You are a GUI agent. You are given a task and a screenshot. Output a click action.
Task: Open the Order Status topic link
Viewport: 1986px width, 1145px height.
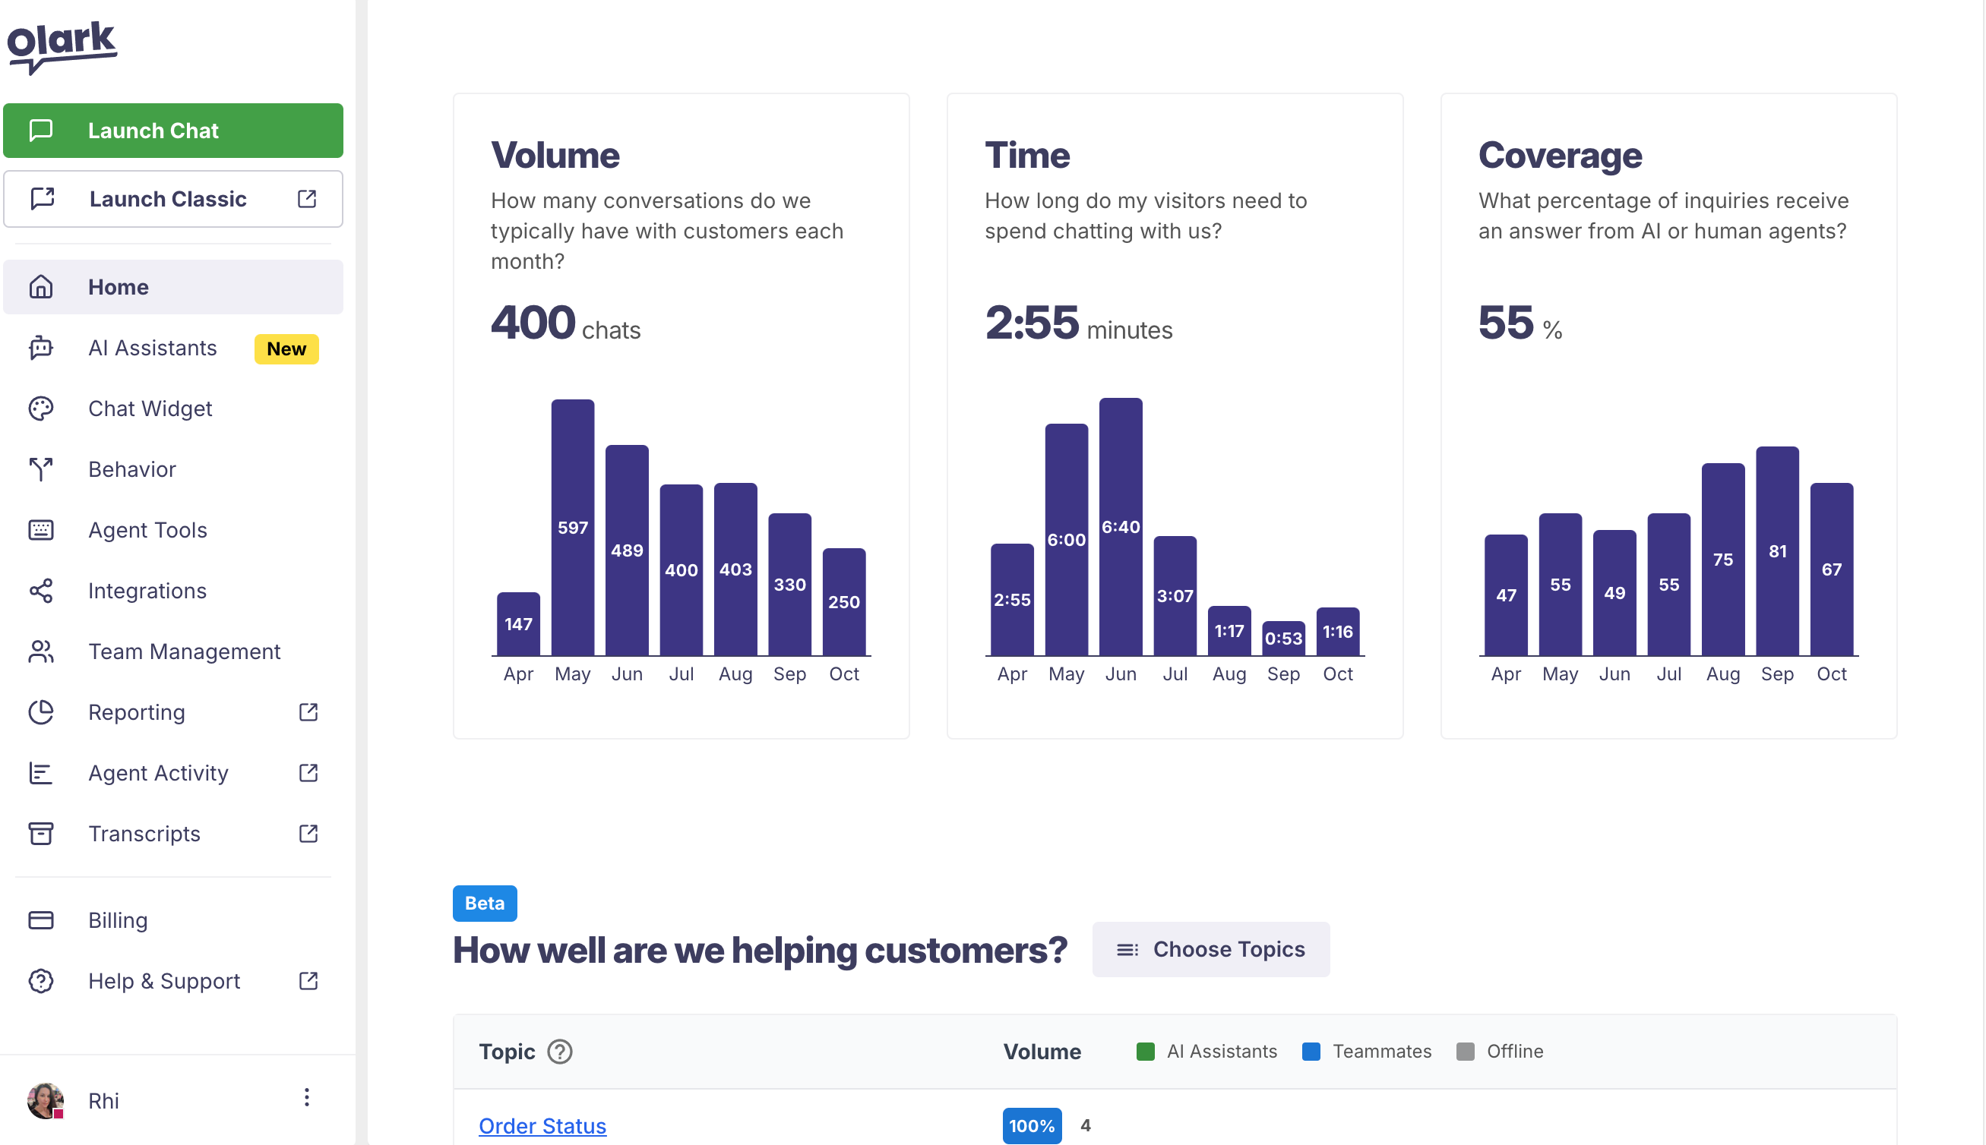coord(542,1125)
